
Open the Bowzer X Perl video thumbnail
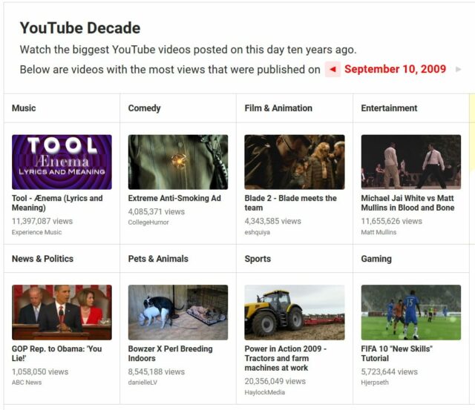click(x=178, y=312)
